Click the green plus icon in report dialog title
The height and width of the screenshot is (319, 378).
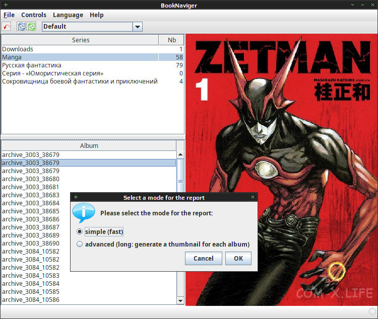pyautogui.click(x=76, y=197)
